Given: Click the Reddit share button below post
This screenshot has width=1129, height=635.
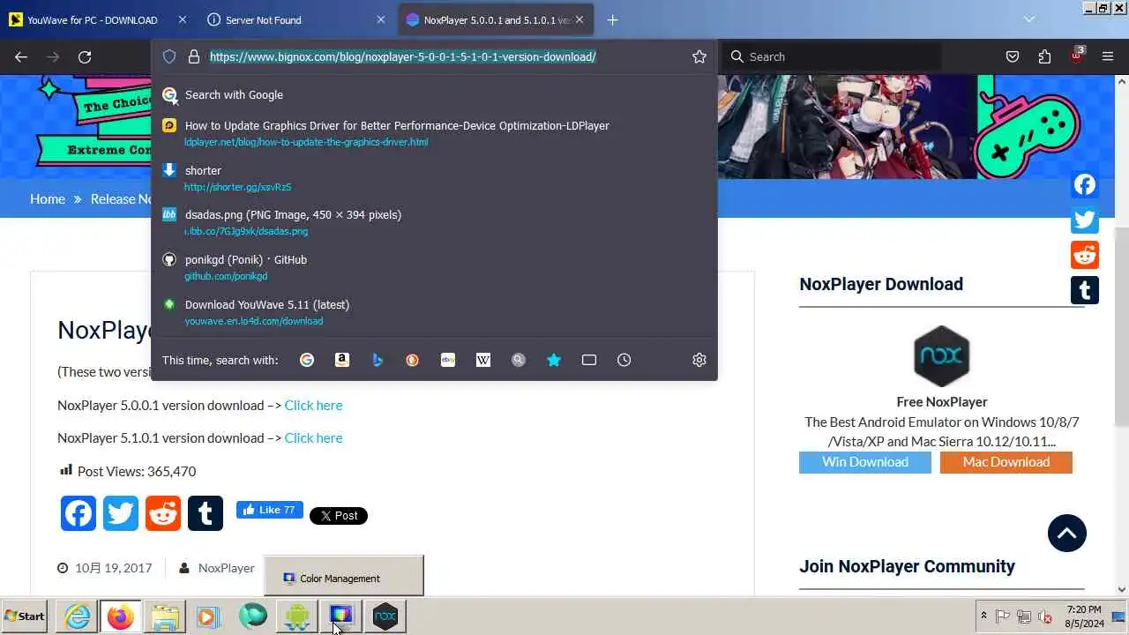Looking at the screenshot, I should coord(163,513).
